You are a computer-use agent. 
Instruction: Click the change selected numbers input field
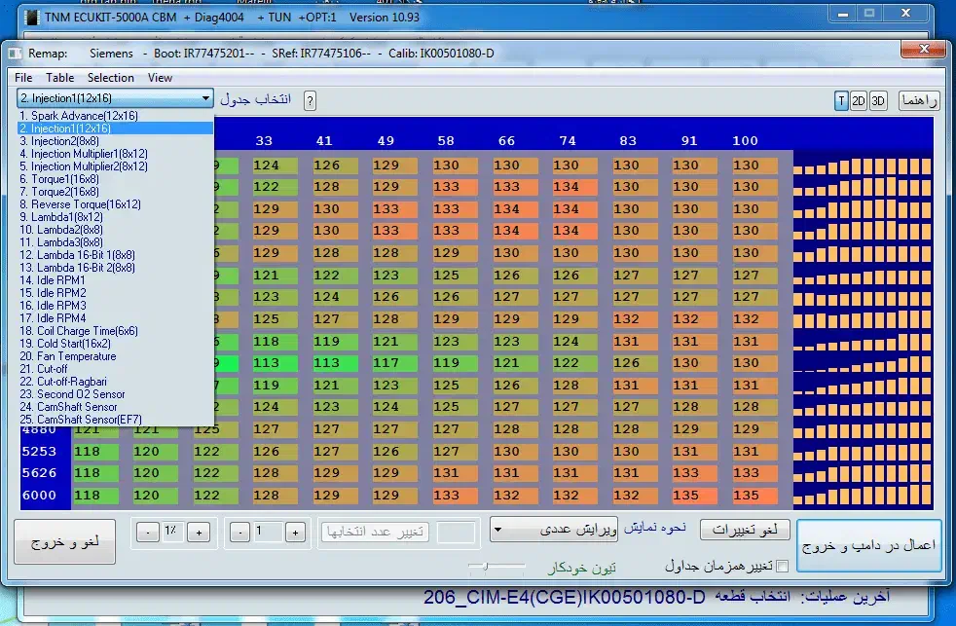click(x=374, y=532)
